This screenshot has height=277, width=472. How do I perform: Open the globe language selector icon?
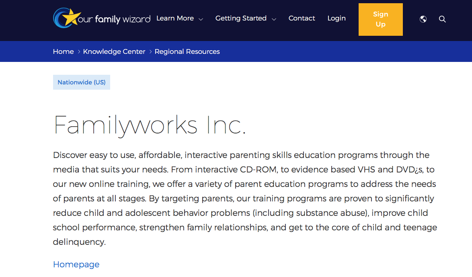pos(423,19)
